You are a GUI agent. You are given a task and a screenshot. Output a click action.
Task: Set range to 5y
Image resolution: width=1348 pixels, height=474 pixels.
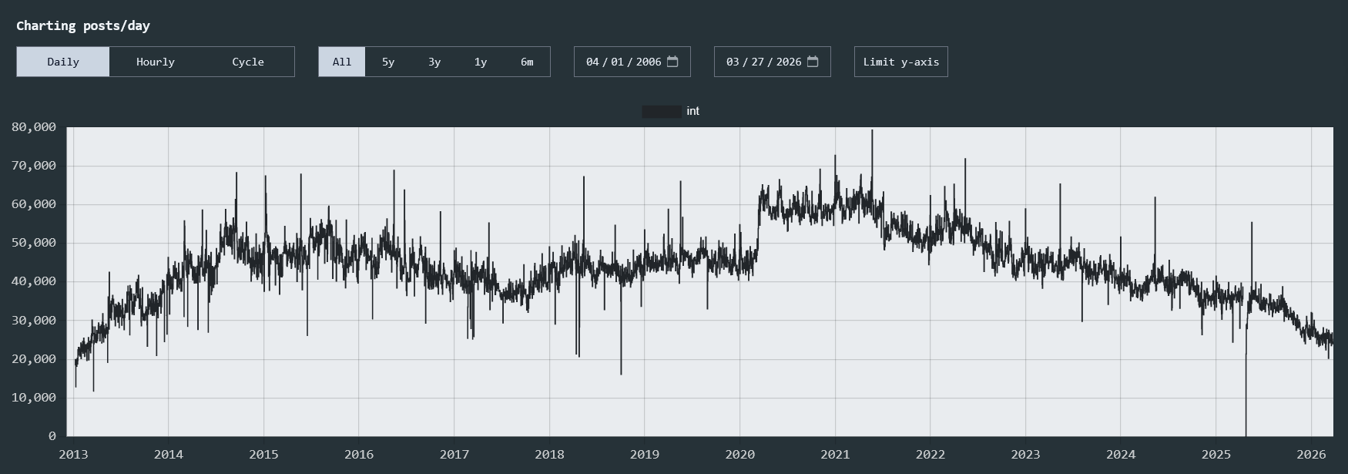(x=388, y=62)
